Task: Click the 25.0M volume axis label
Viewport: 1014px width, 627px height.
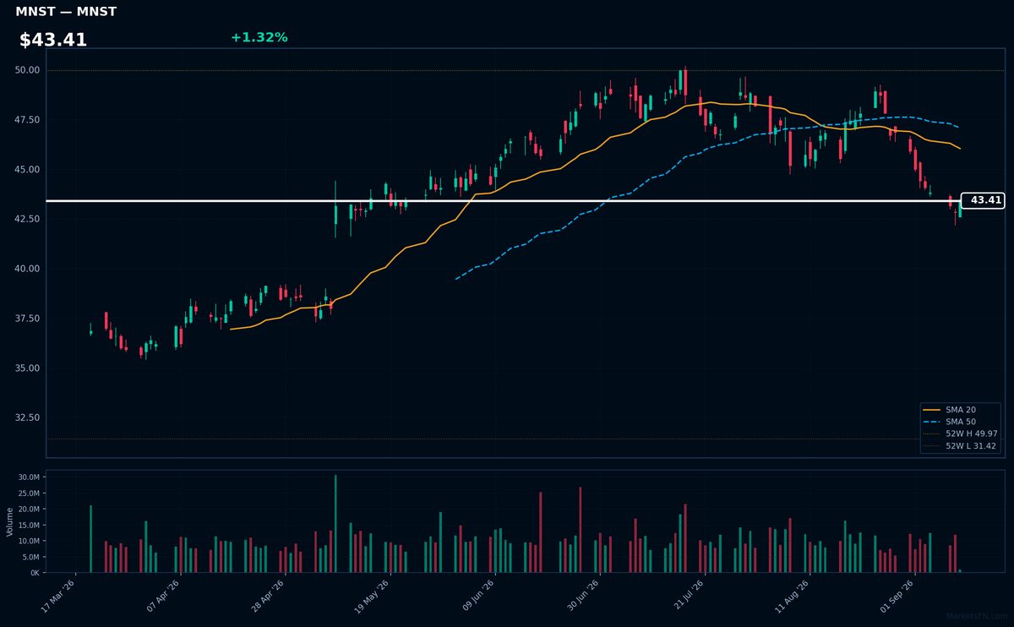Action: (x=30, y=493)
